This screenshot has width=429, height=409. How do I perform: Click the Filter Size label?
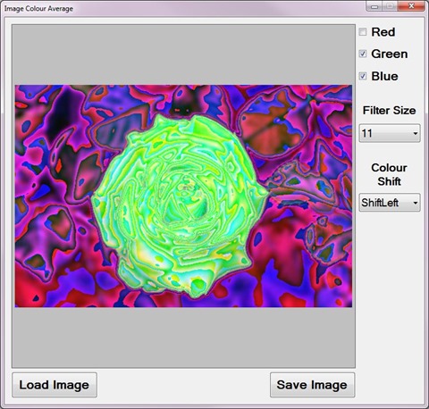pyautogui.click(x=389, y=111)
